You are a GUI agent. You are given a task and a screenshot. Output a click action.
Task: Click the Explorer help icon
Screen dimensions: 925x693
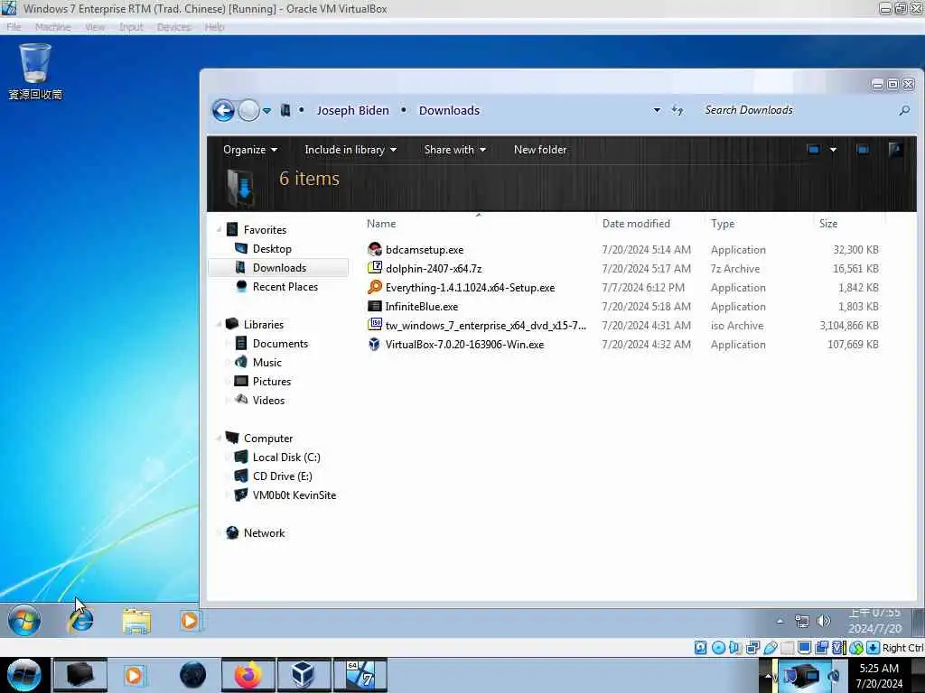tap(895, 150)
